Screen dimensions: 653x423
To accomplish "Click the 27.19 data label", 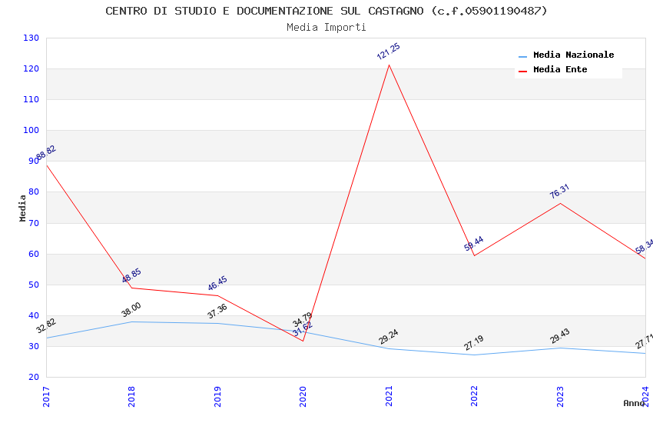I will pos(473,342).
